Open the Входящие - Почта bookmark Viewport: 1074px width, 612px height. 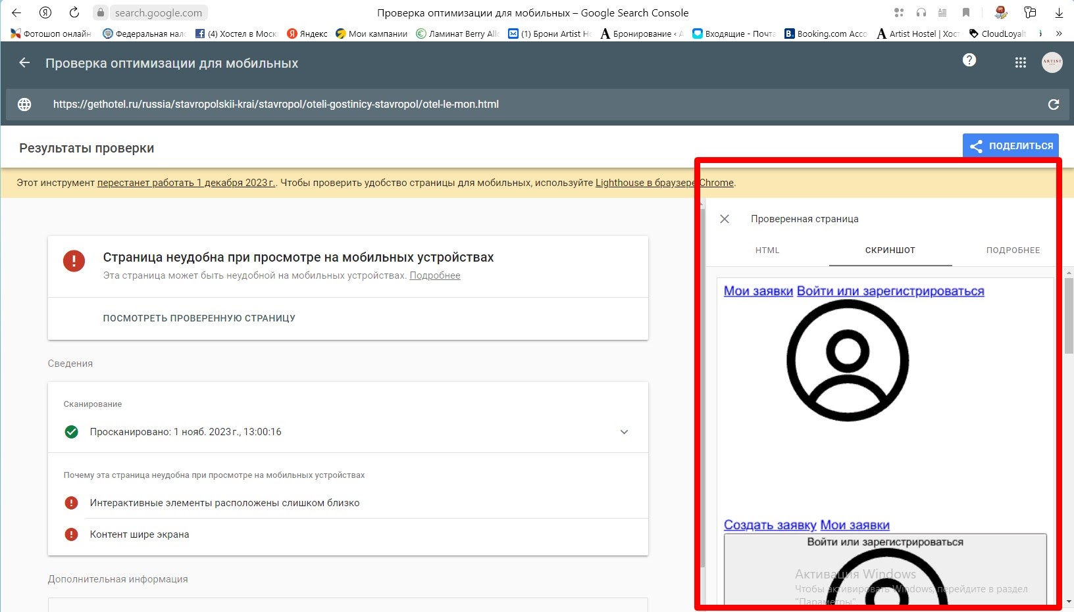coord(734,34)
